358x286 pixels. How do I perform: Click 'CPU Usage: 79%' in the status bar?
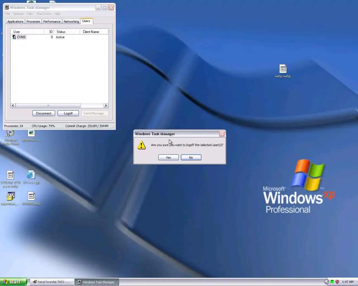[x=43, y=126]
